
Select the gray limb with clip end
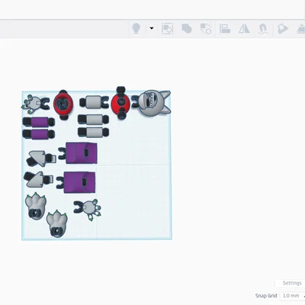95,102
